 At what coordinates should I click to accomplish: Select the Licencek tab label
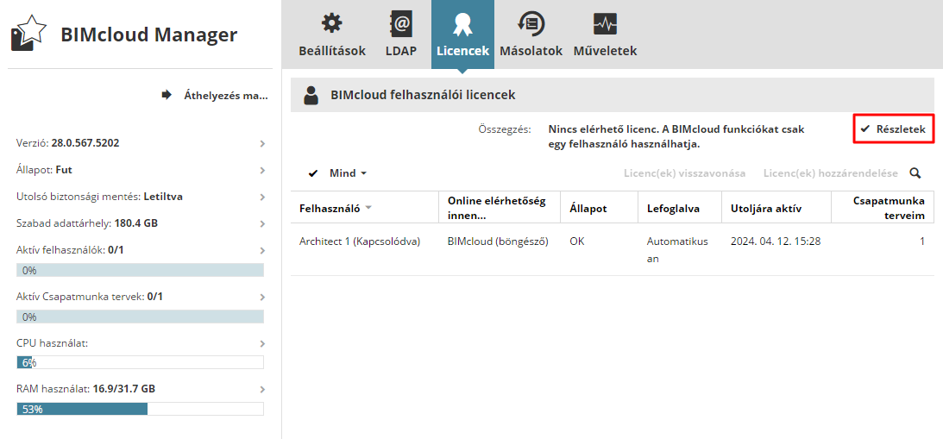[x=462, y=51]
